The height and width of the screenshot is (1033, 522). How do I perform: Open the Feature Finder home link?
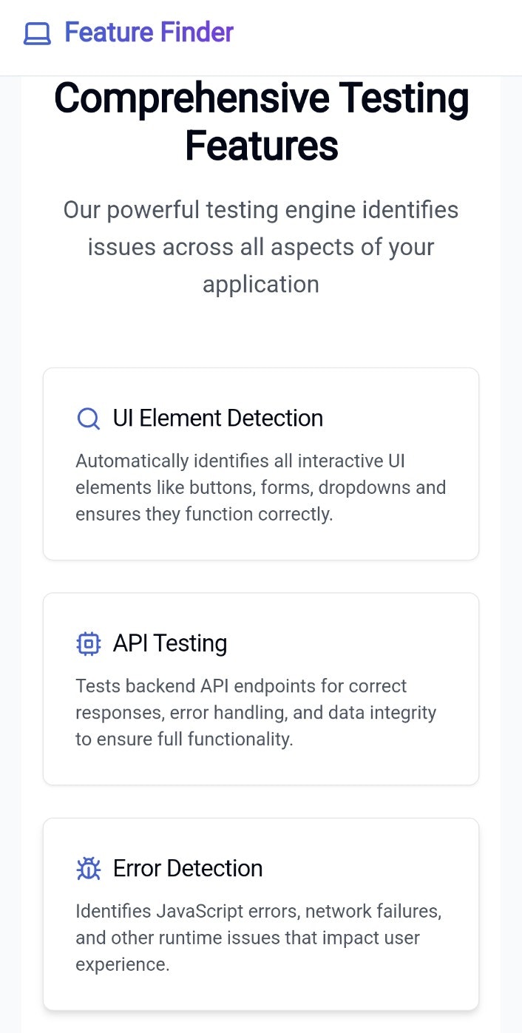(x=149, y=33)
